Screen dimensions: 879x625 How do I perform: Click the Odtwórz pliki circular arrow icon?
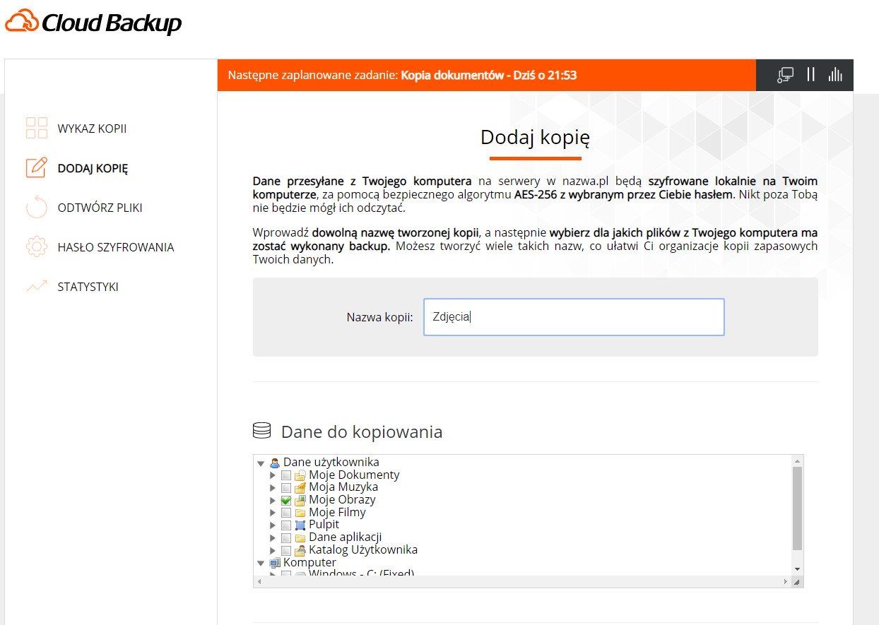coord(36,207)
